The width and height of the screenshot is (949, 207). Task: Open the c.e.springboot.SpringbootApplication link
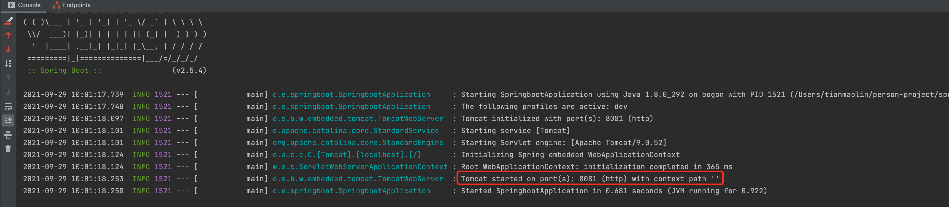pos(351,94)
